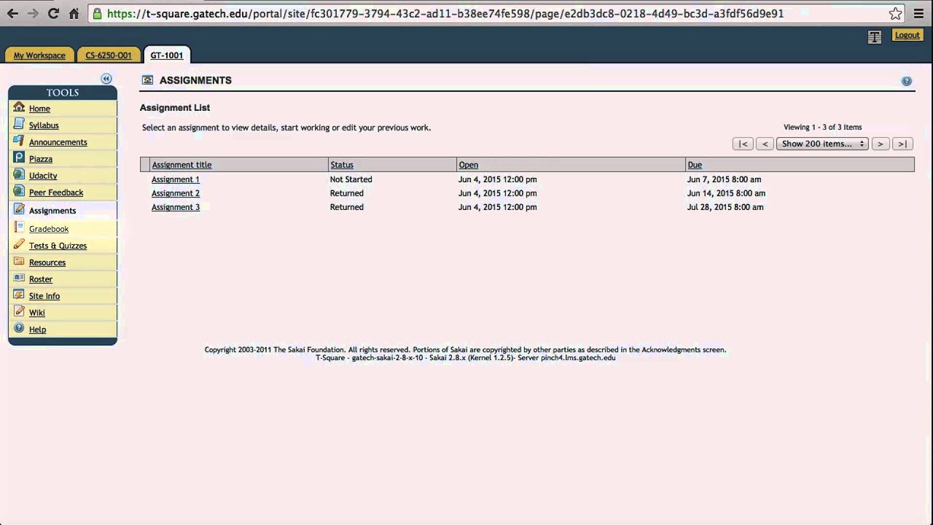Switch to My Workspace tab
933x525 pixels.
(39, 55)
